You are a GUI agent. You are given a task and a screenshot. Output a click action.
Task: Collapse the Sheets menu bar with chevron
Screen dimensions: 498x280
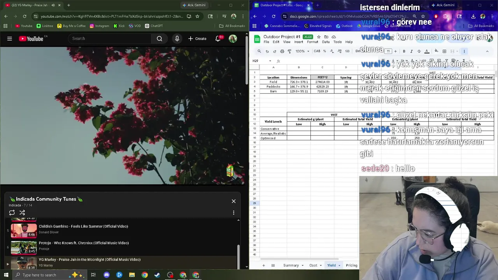point(487,51)
